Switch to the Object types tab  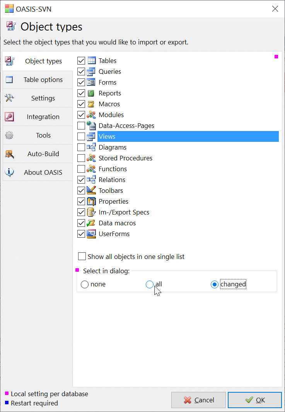tap(38, 61)
